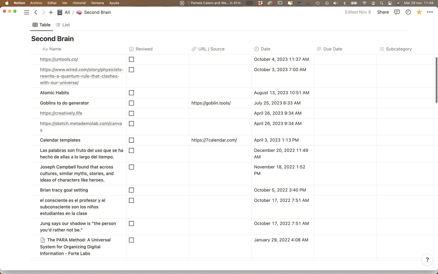Image resolution: width=438 pixels, height=274 pixels.
Task: Click the date October 5, 2022 3:40 PM
Action: (280, 190)
